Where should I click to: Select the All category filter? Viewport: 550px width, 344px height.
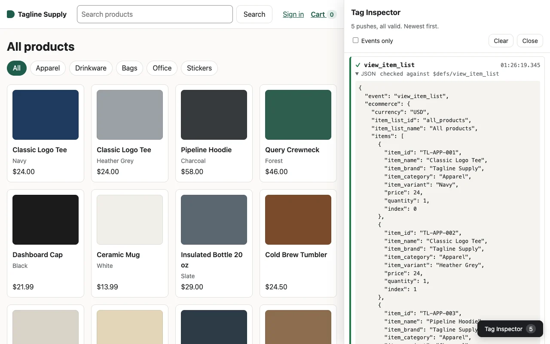pos(17,68)
